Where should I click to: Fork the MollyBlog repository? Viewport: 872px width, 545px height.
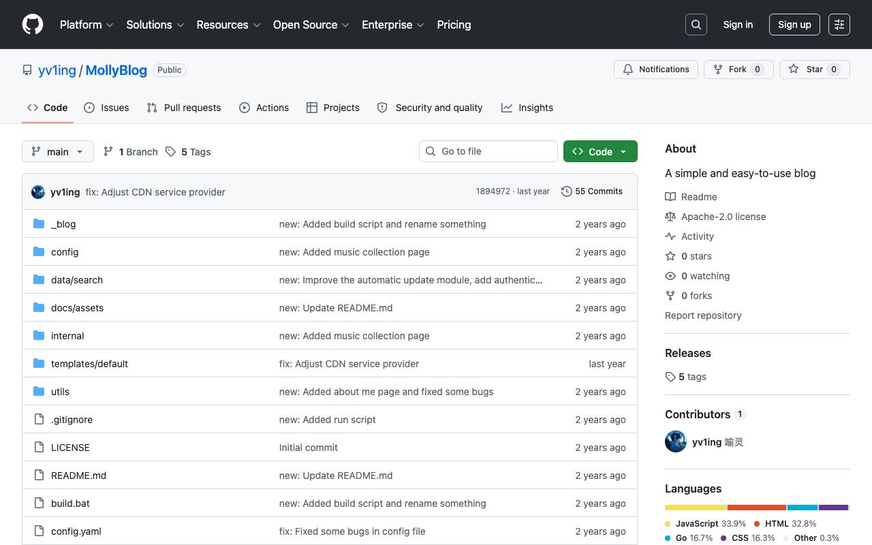738,69
